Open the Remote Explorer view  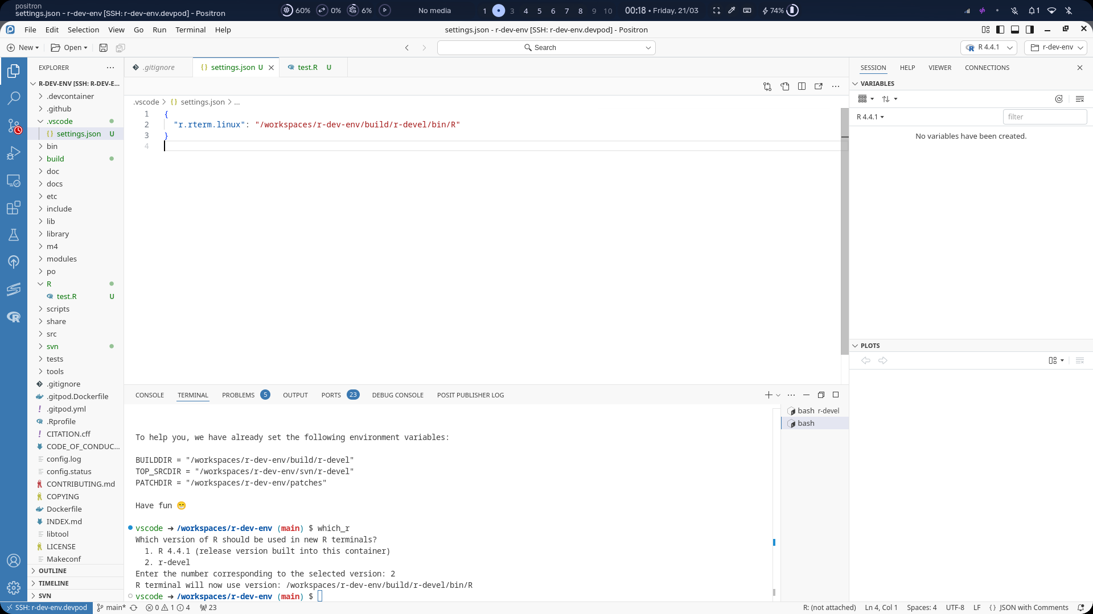(x=14, y=181)
